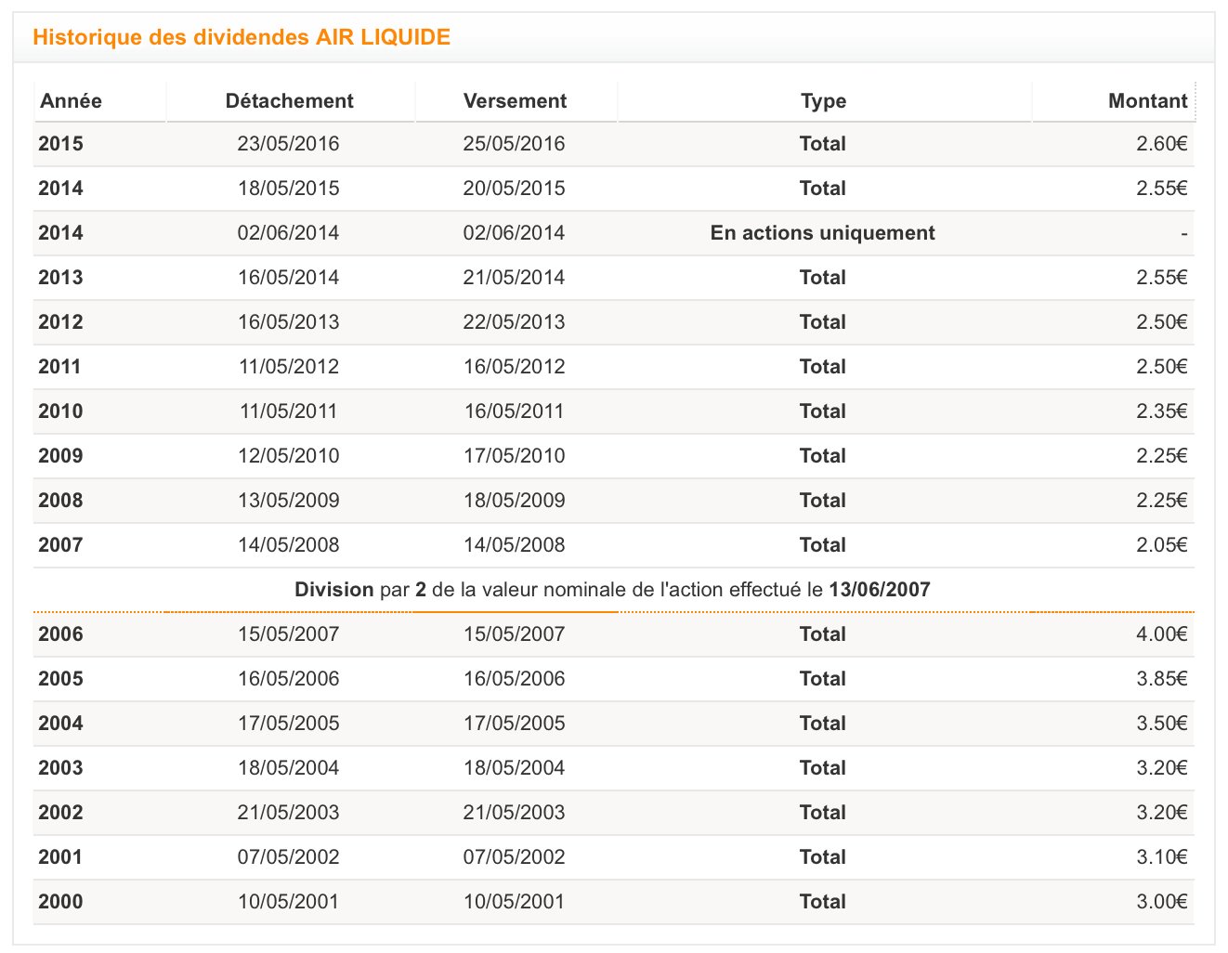Click the Division par 2 notice row

click(613, 589)
